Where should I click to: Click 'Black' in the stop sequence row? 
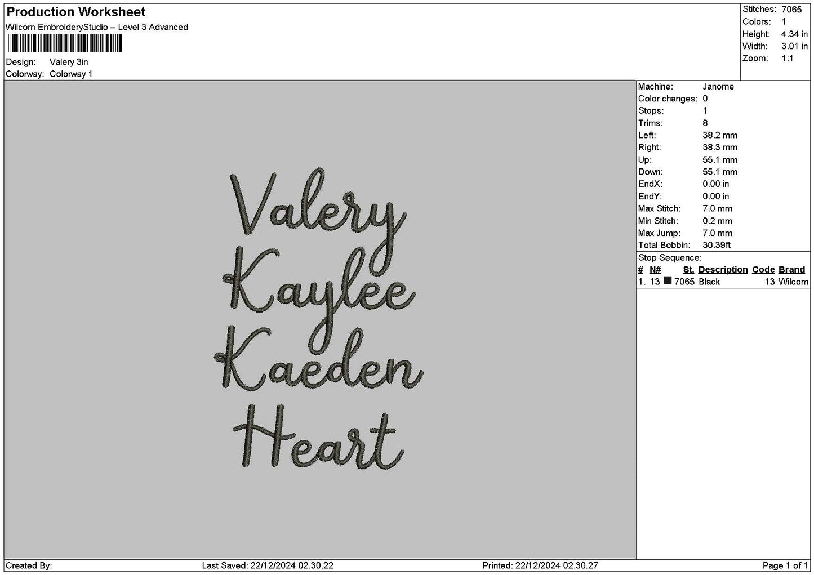point(709,282)
